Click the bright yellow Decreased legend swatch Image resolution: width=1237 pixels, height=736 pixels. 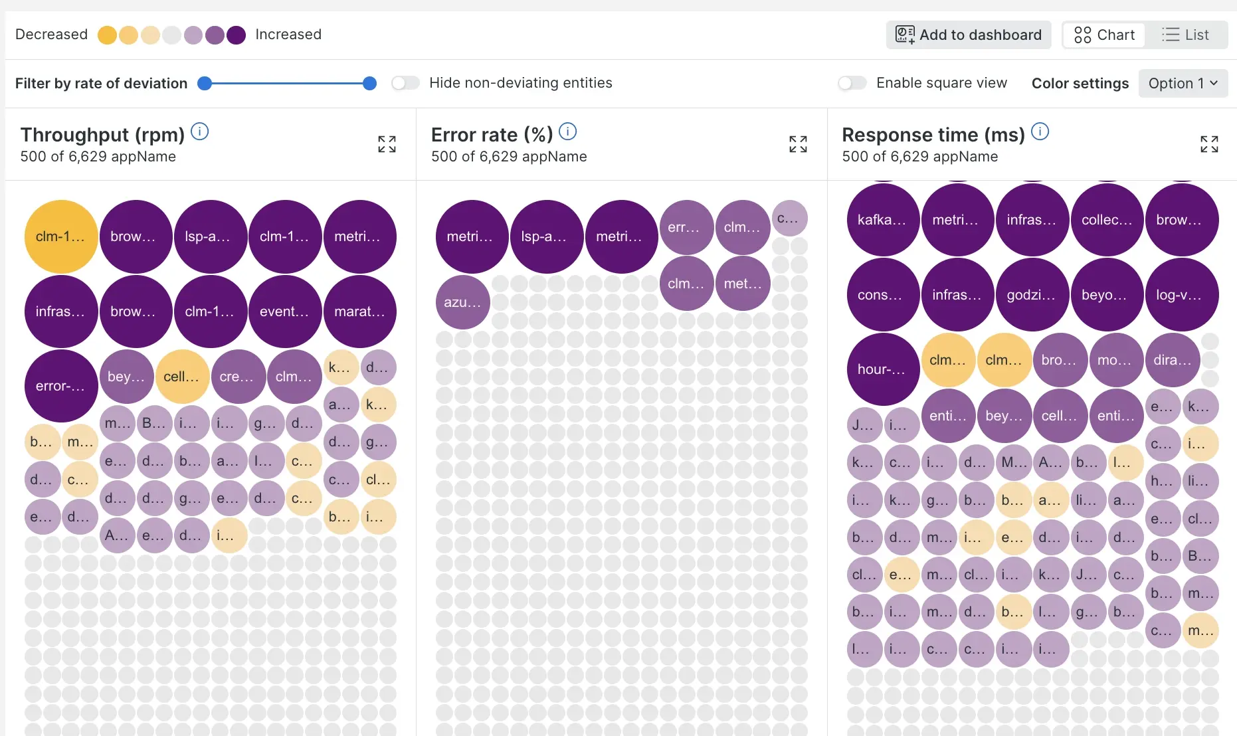(107, 35)
